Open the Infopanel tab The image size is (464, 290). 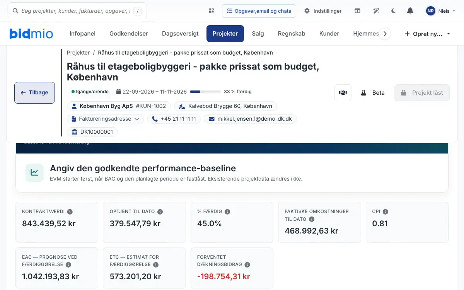pos(82,34)
